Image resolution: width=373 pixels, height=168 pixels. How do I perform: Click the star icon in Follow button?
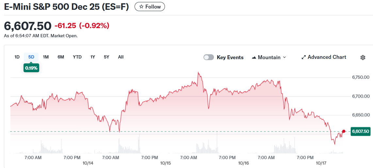click(x=141, y=7)
